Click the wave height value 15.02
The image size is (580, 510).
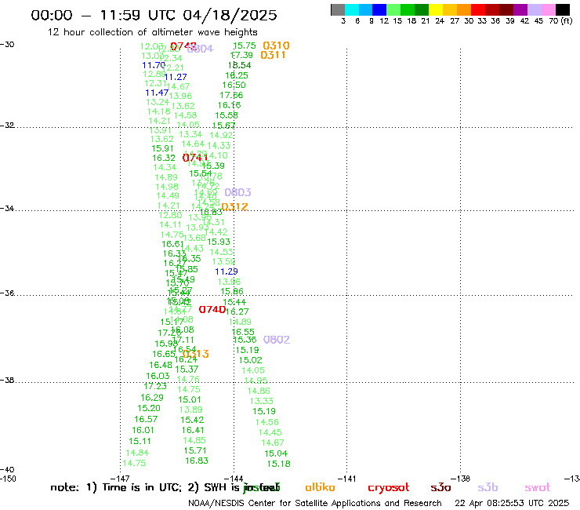pos(251,360)
